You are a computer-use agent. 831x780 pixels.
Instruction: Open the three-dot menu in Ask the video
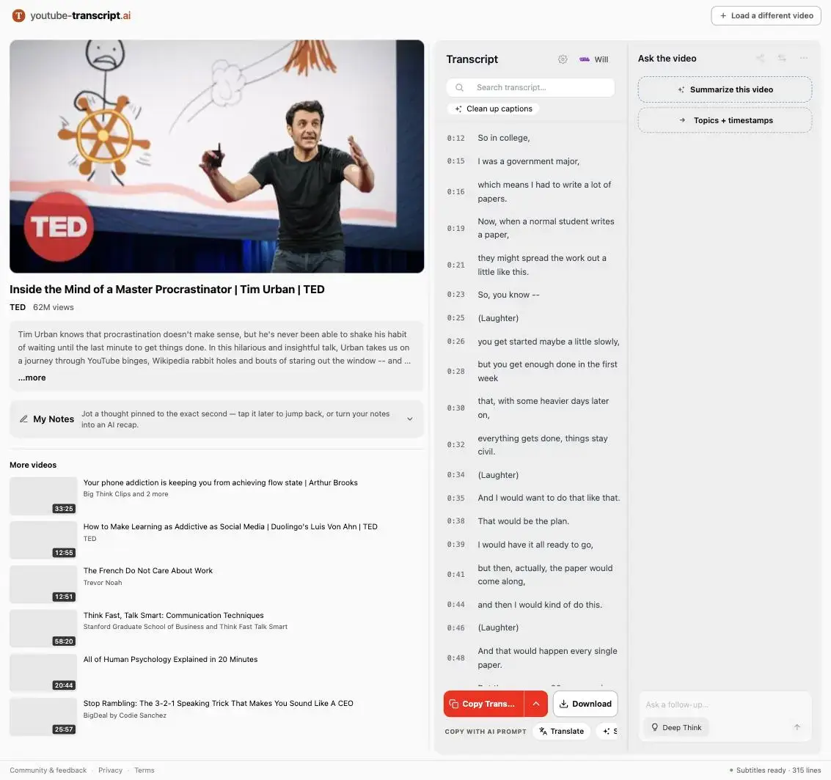[x=804, y=58]
